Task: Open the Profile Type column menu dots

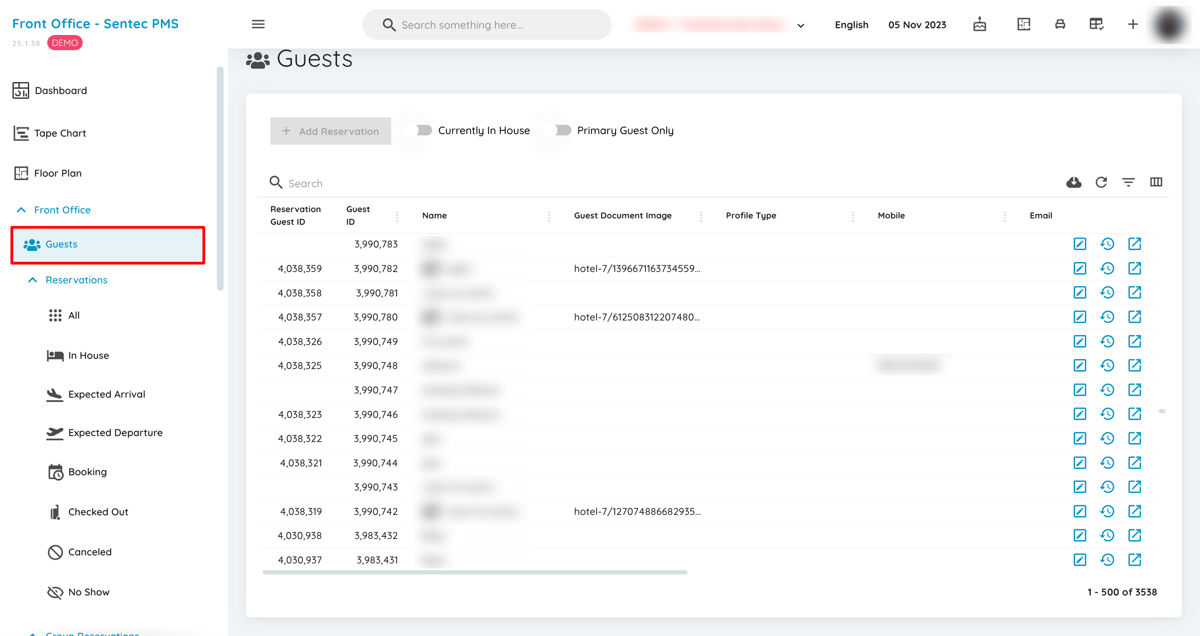Action: pyautogui.click(x=853, y=216)
